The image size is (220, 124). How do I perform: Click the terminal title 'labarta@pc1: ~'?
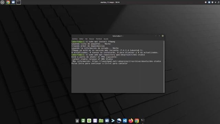point(118,36)
